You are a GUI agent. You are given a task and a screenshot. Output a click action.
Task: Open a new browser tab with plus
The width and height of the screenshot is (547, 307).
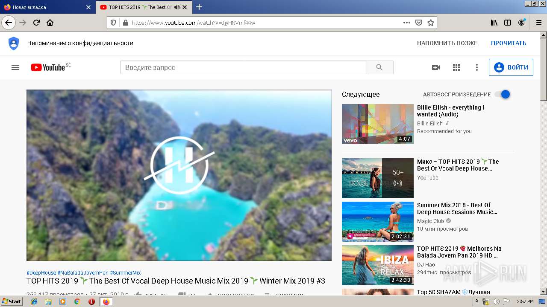click(199, 7)
